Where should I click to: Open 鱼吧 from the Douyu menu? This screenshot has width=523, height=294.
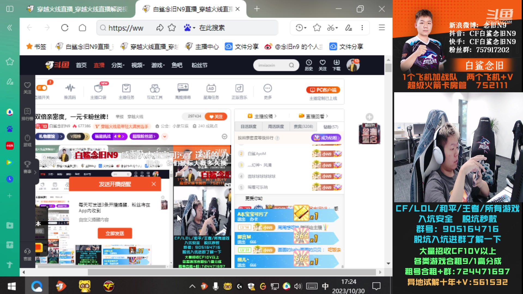(177, 65)
